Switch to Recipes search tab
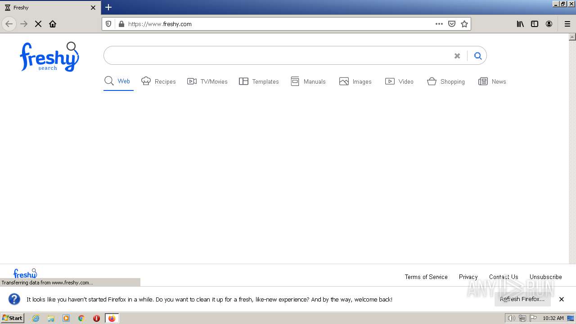The image size is (576, 324). tap(158, 81)
